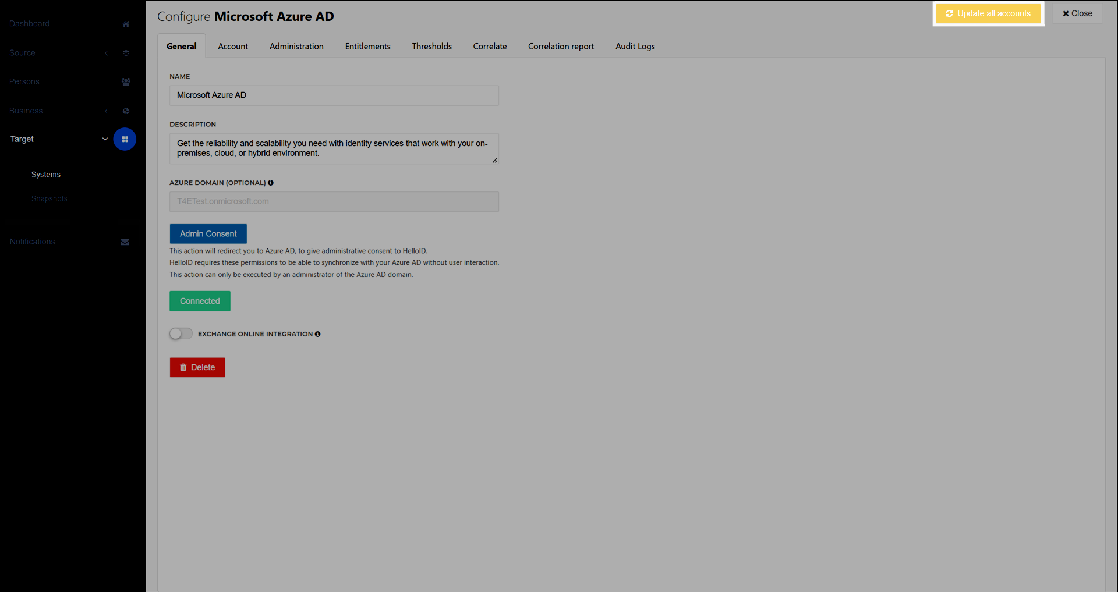
Task: Open the Correlate tab
Action: (x=490, y=47)
